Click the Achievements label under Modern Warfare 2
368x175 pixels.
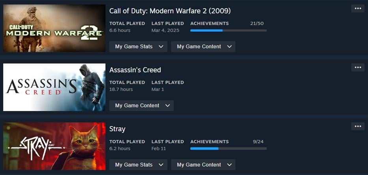pos(209,24)
